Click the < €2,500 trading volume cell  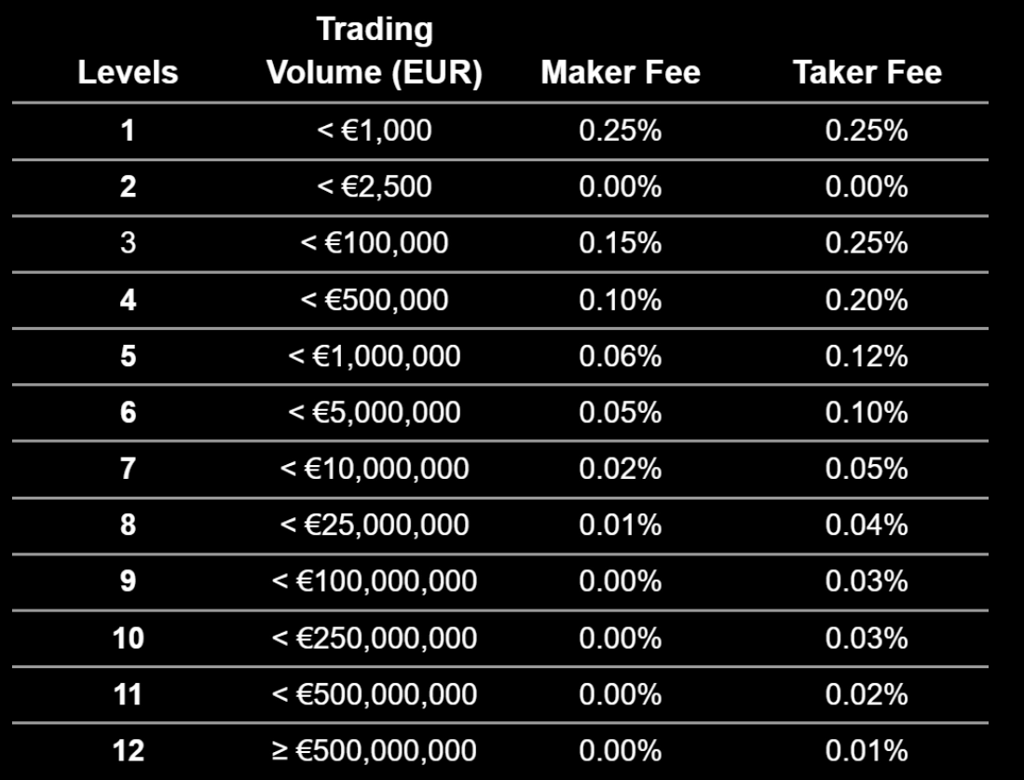pos(375,186)
